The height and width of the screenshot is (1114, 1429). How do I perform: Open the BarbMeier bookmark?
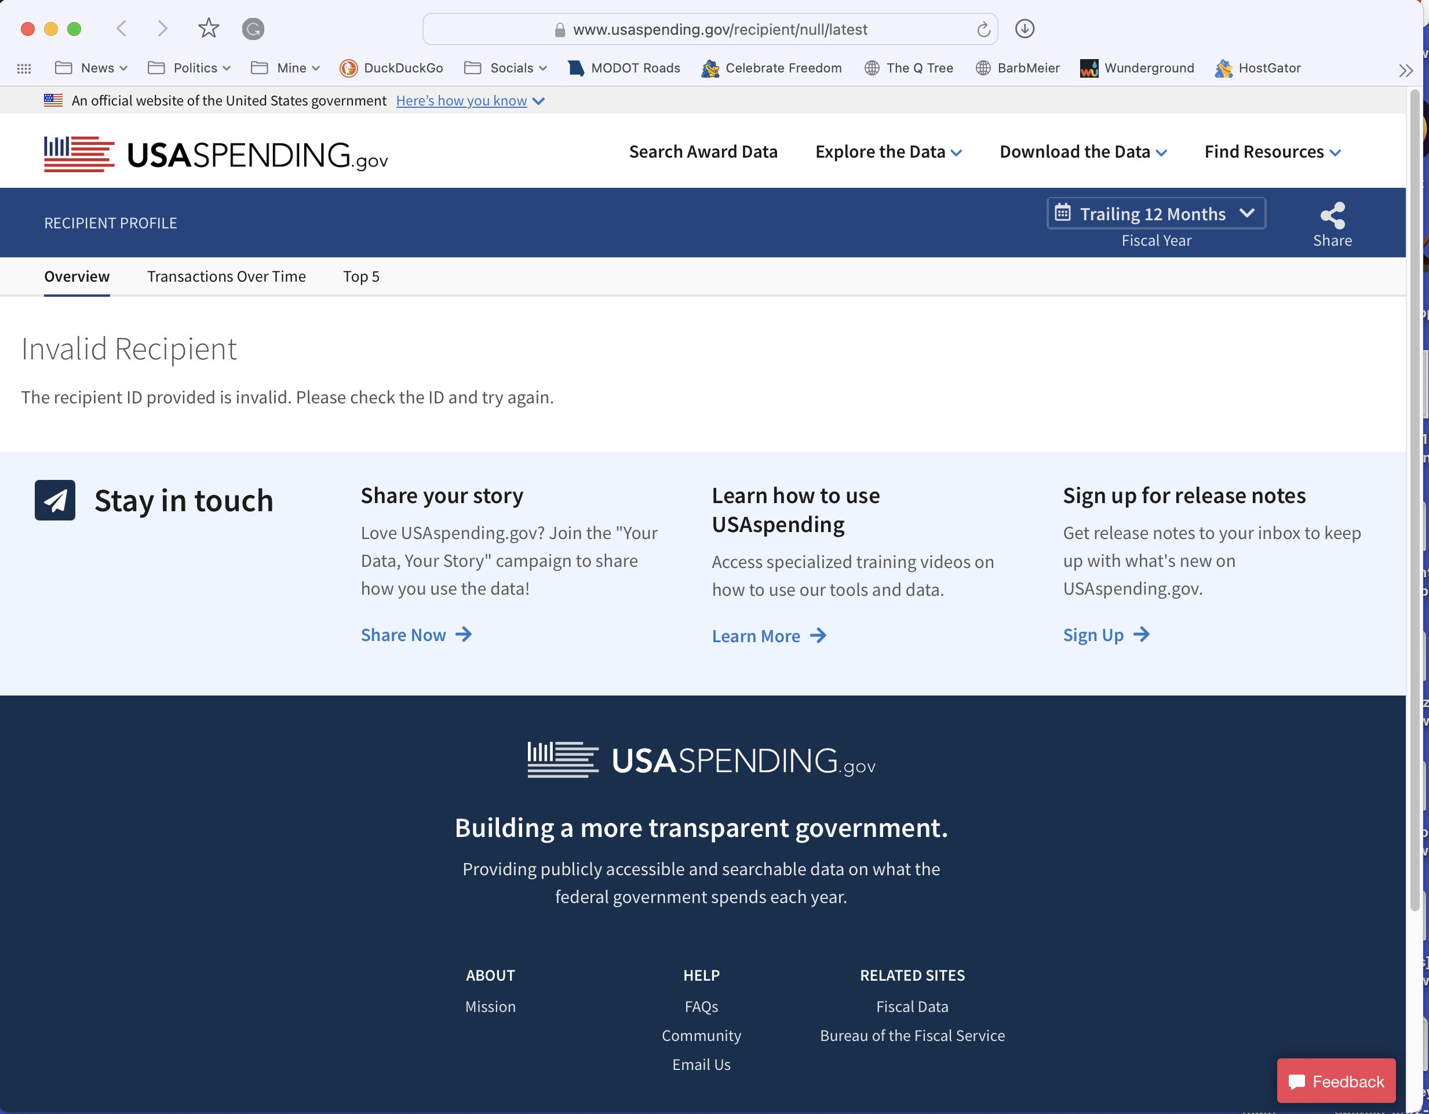1018,68
